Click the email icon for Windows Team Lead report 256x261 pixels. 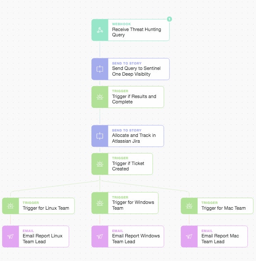(x=100, y=236)
